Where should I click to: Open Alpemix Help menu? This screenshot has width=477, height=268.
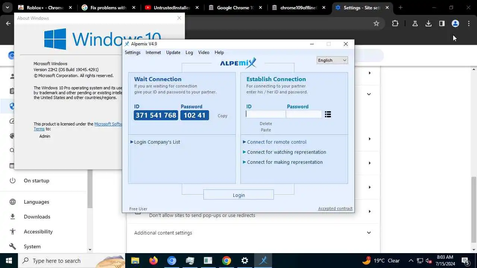(x=219, y=52)
